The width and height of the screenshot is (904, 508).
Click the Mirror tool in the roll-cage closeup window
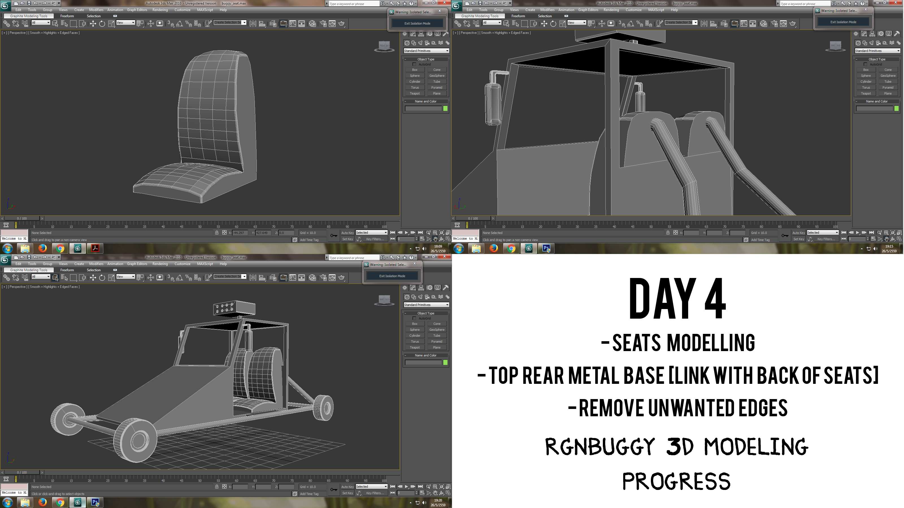point(704,24)
